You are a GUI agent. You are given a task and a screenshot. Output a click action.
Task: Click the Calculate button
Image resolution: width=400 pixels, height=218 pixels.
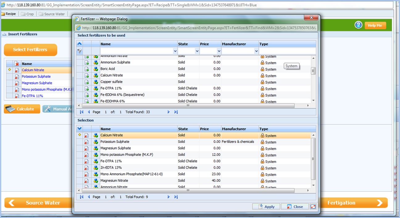22,109
